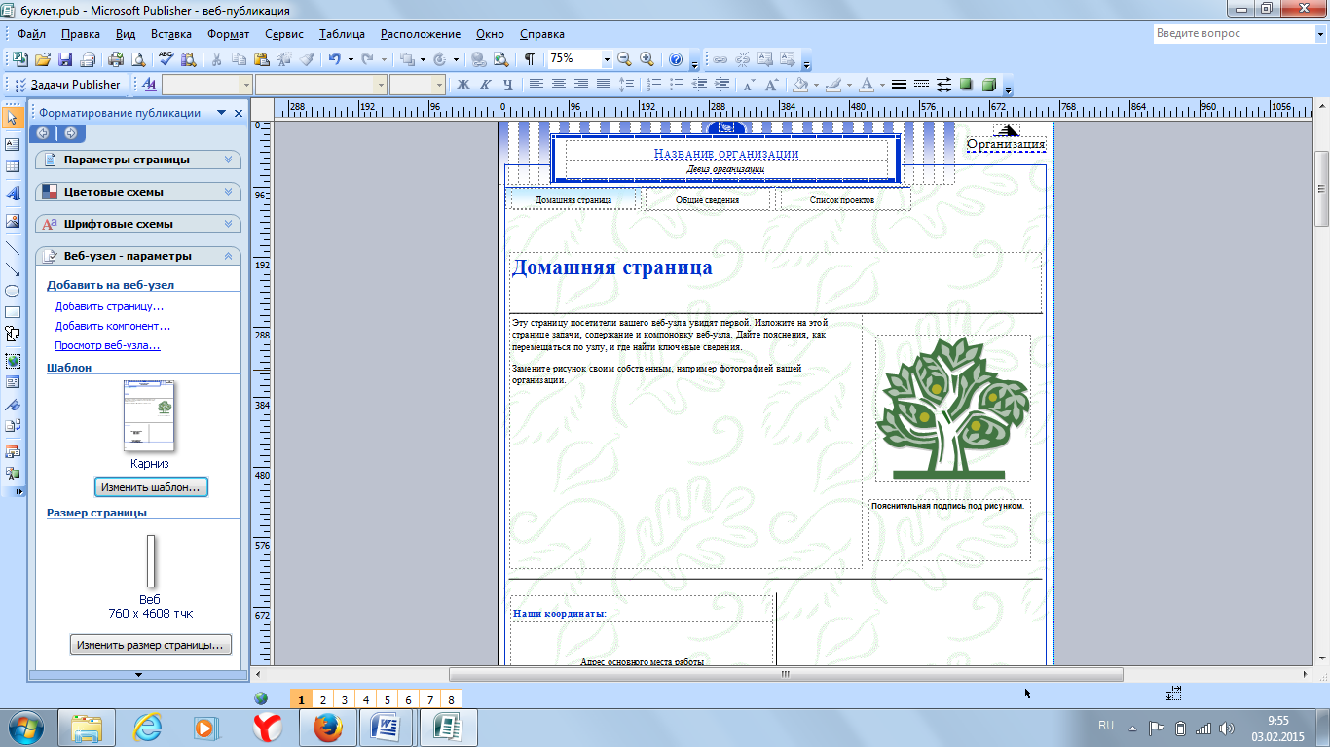Screen dimensions: 1330x747
Task: Open Print Preview from the toolbar
Action: (138, 59)
